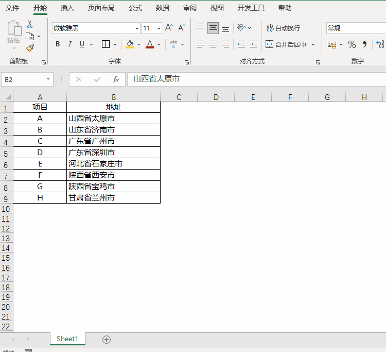Click the percent style icon
Viewport: 386px width, 352px height.
pos(352,44)
